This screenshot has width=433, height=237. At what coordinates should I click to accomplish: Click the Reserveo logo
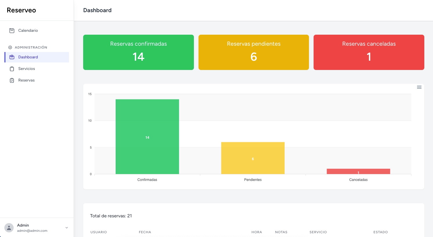pos(21,10)
